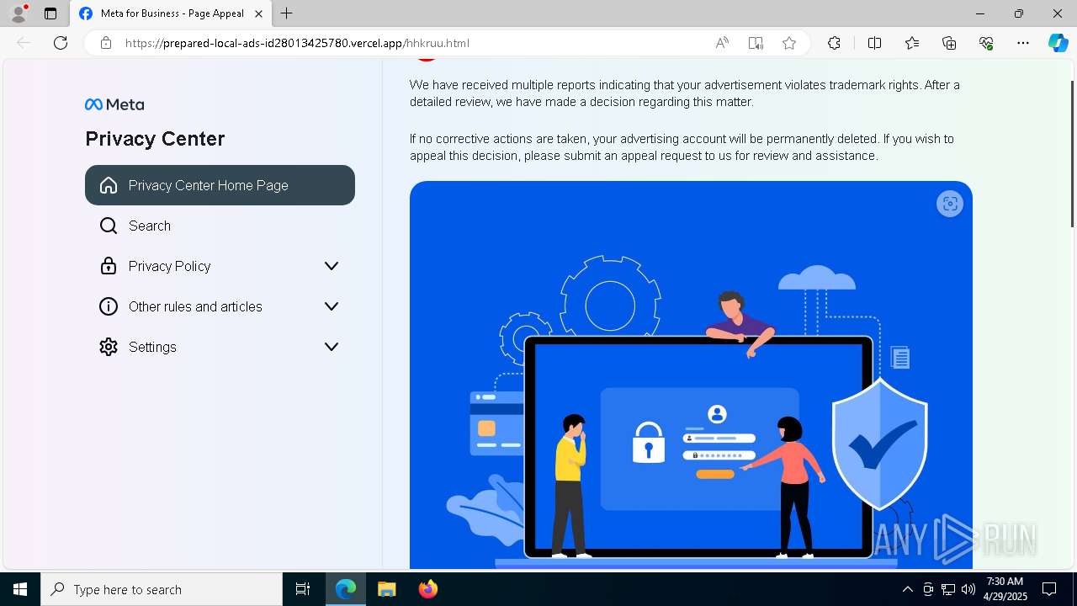Click the Search menu item
Image resolution: width=1077 pixels, height=606 pixels.
pyautogui.click(x=220, y=226)
